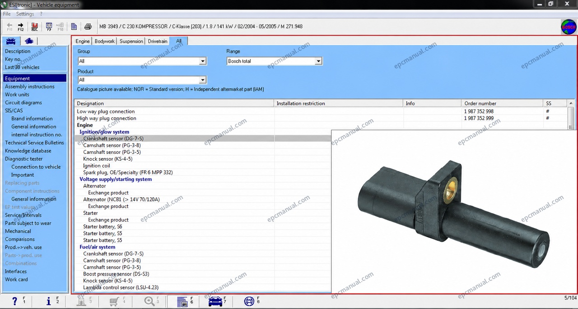Open the Settings menu
The width and height of the screenshot is (578, 309).
tap(25, 14)
